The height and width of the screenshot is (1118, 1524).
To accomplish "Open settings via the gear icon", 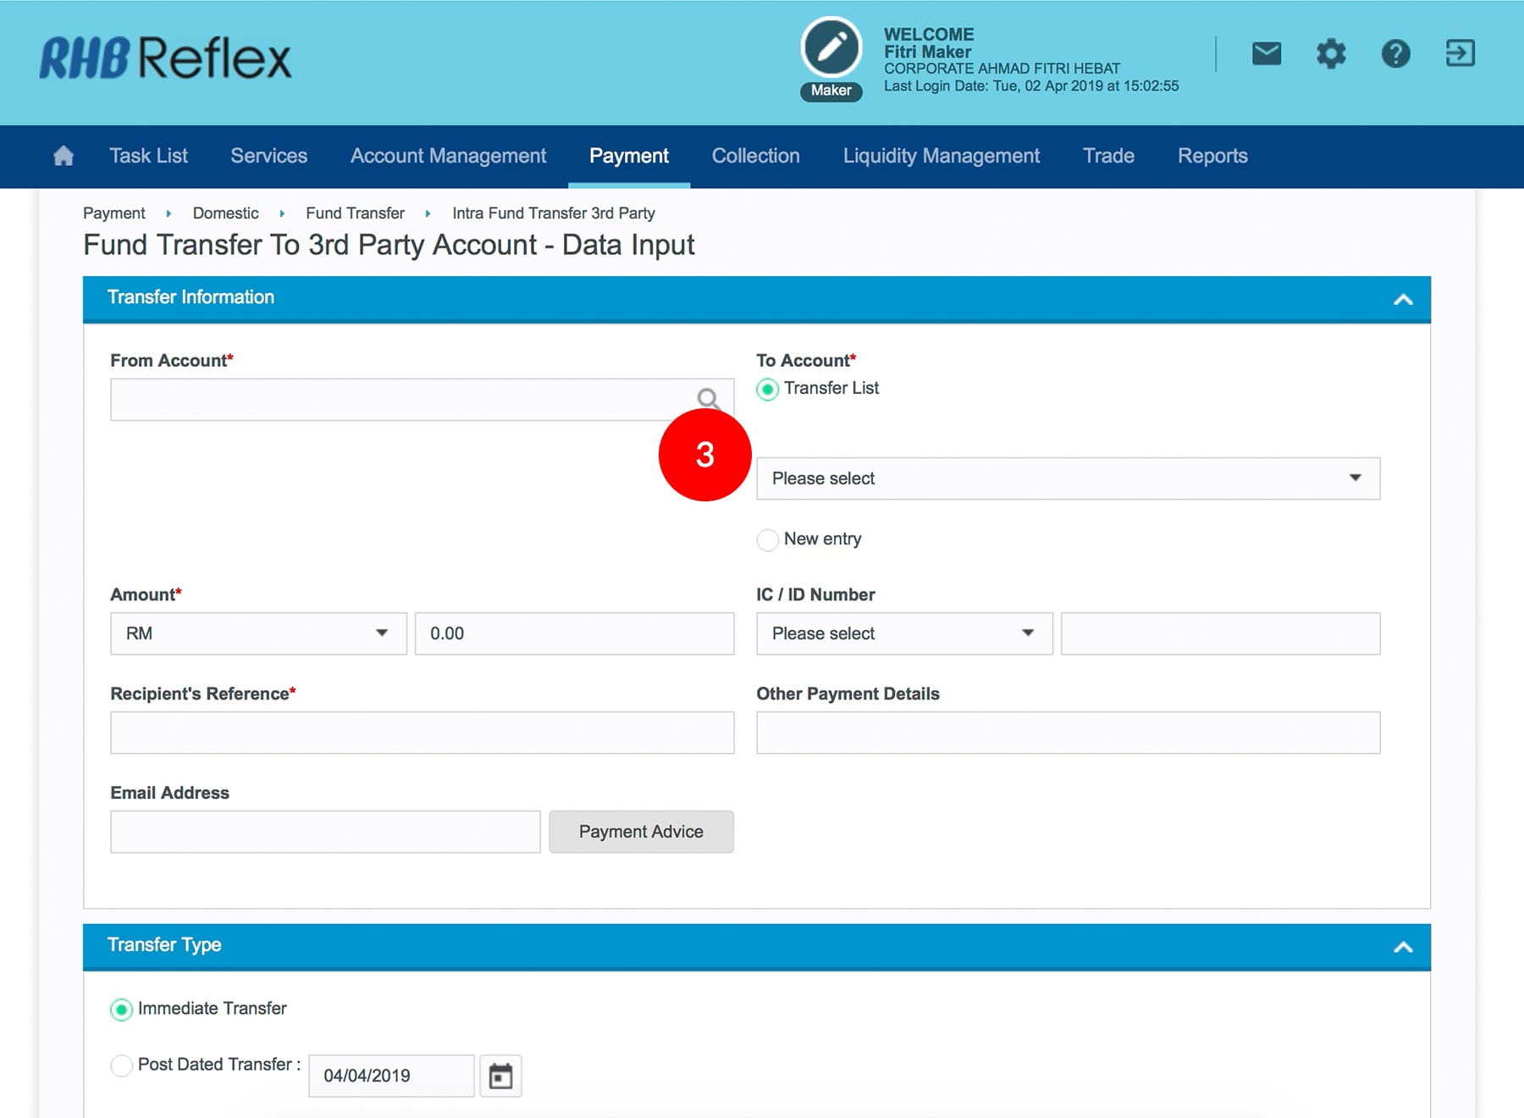I will click(x=1330, y=54).
